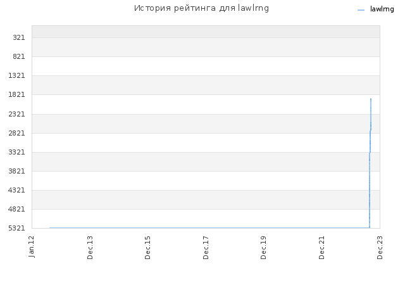Viewport: 405px width, 304px height.
Task: Click the 321 y-axis label
Action: point(19,38)
